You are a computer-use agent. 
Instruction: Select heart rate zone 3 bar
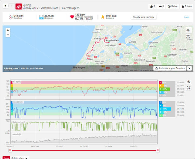coord(167,89)
